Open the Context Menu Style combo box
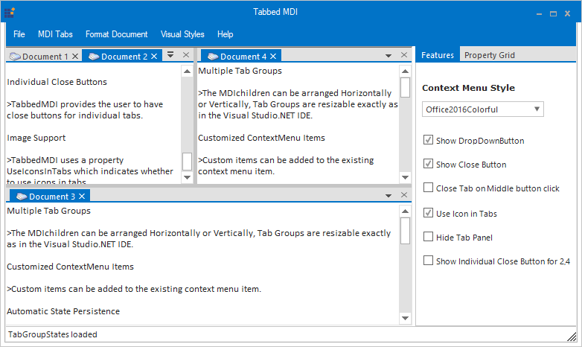This screenshot has height=347, width=582. click(x=483, y=109)
